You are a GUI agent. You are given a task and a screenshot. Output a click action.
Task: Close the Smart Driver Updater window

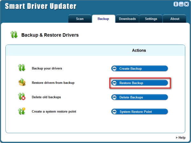pos(186,4)
